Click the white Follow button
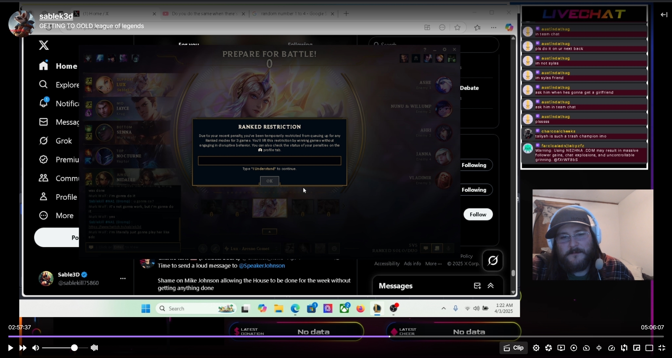 coord(478,214)
